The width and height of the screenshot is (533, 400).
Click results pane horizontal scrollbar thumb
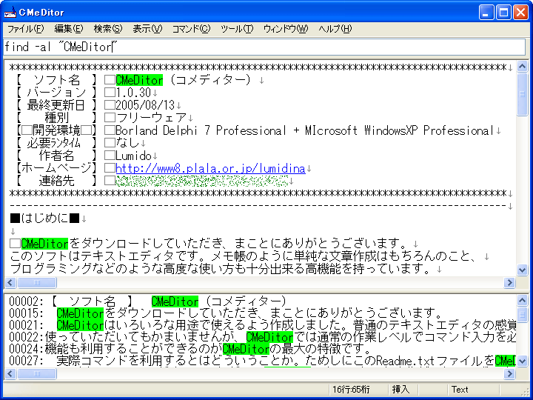(x=37, y=373)
